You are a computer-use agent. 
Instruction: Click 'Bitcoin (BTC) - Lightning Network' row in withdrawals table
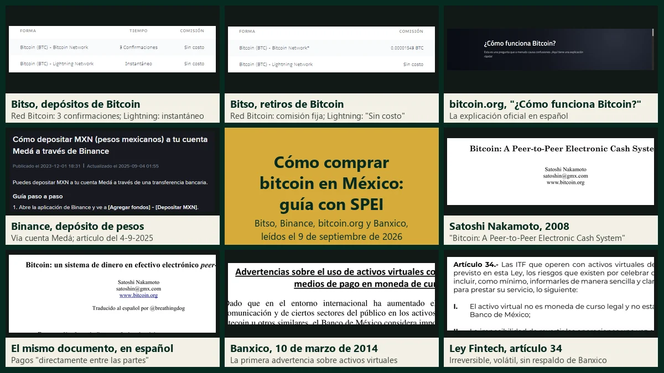(x=331, y=64)
